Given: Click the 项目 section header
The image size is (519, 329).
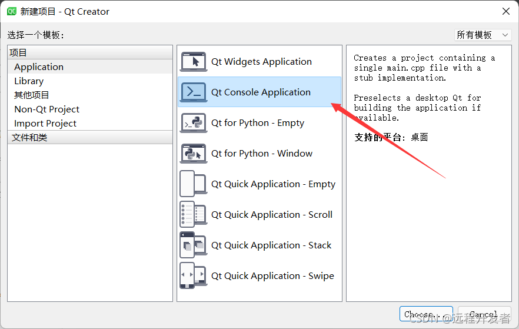Looking at the screenshot, I should [x=90, y=52].
